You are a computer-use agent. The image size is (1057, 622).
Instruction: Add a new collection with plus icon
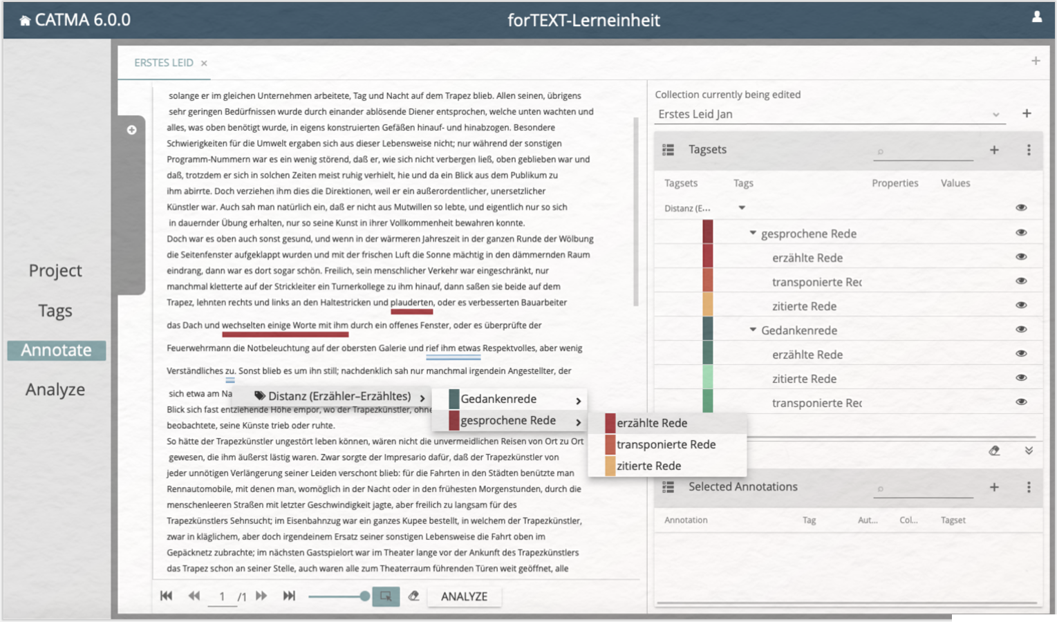tap(1027, 113)
